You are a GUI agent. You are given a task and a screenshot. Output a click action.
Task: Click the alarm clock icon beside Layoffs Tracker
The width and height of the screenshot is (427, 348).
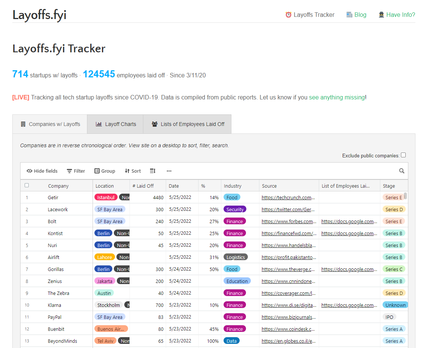click(289, 15)
